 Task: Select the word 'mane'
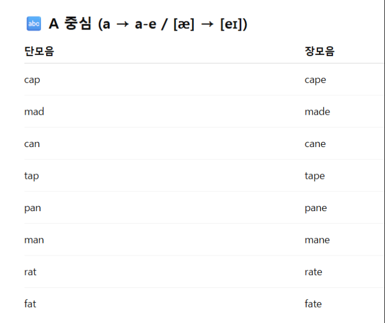coord(317,240)
